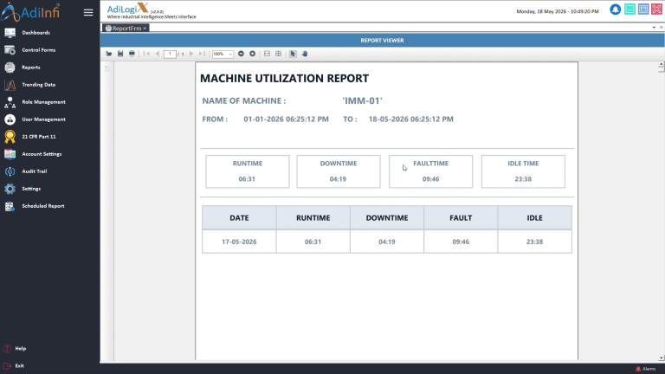This screenshot has width=665, height=374.
Task: Go to first report page
Action: (146, 54)
